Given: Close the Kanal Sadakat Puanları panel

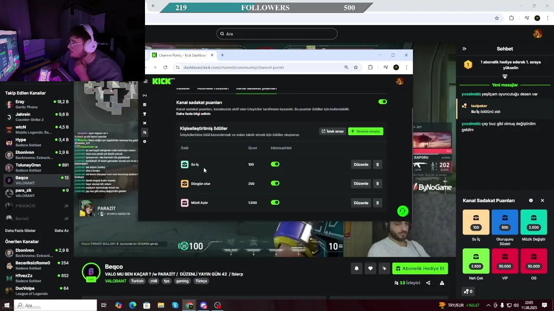Looking at the screenshot, I should click(542, 200).
